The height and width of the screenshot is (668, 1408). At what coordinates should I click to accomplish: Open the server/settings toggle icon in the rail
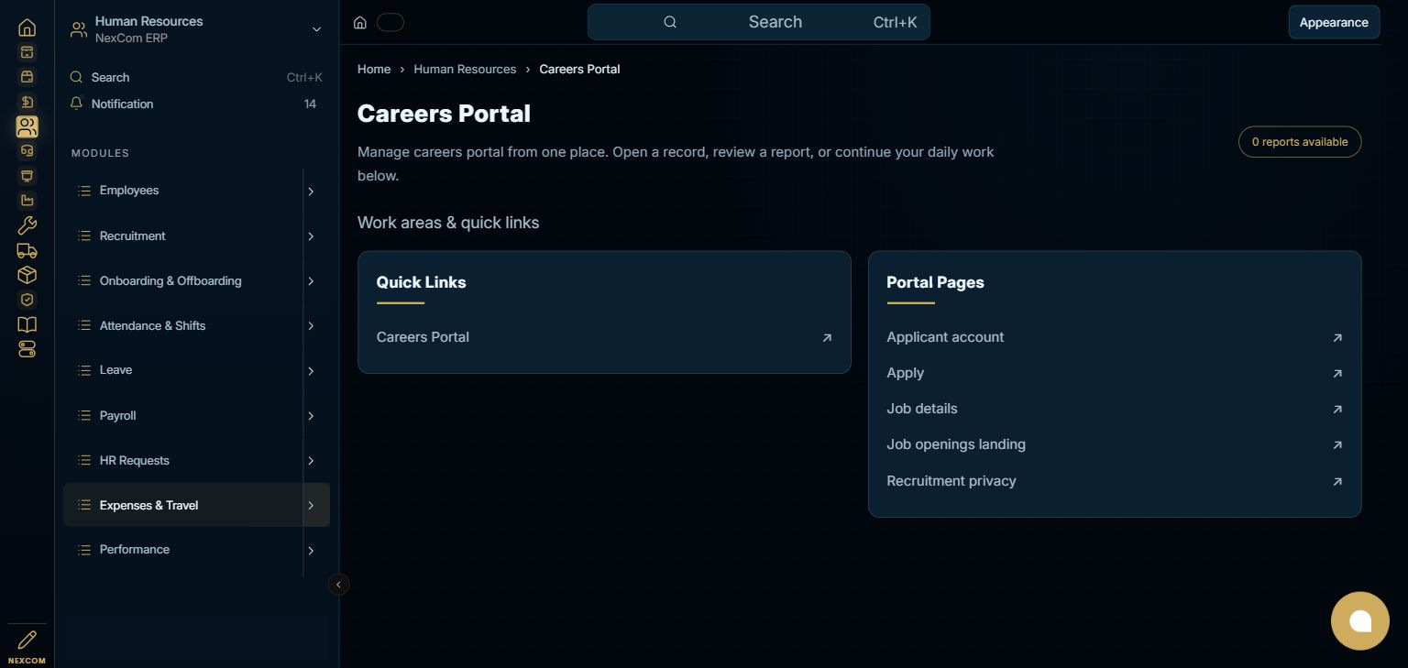click(x=27, y=349)
